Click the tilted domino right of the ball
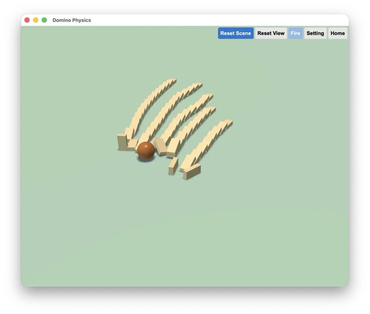 (x=160, y=146)
